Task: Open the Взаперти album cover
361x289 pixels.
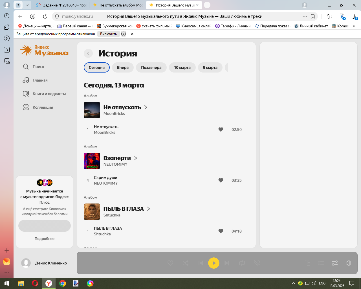Action: pyautogui.click(x=92, y=161)
